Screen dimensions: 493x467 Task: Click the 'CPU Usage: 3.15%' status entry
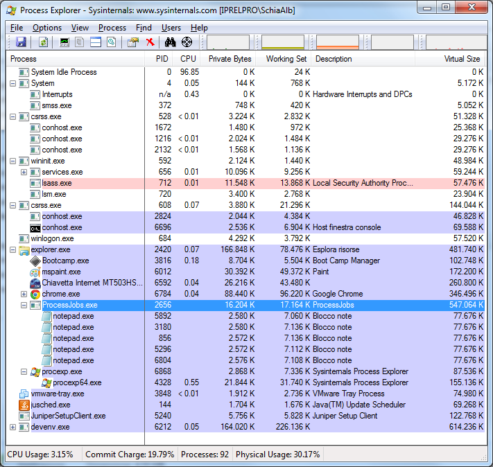coord(40,455)
